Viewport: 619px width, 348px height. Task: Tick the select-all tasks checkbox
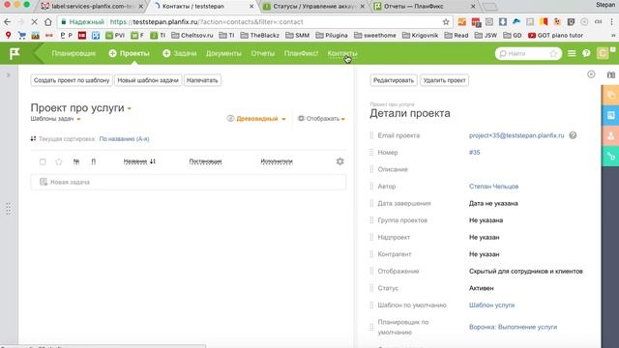point(43,161)
